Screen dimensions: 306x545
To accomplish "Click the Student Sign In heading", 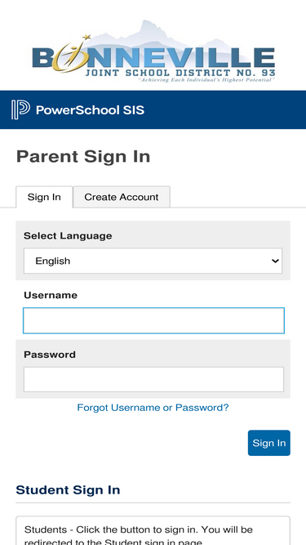I will click(68, 490).
